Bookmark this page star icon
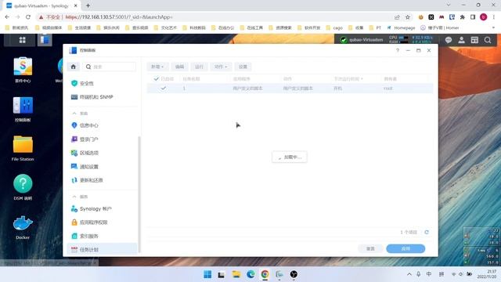This screenshot has height=282, width=501. coord(408,17)
